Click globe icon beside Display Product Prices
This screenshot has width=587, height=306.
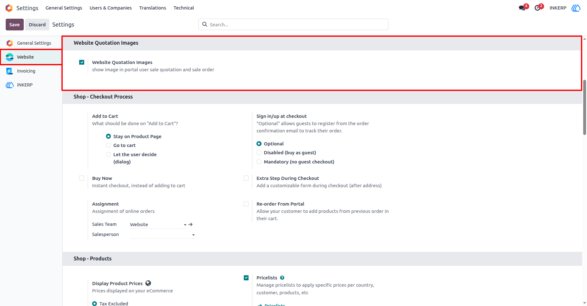[x=148, y=283]
